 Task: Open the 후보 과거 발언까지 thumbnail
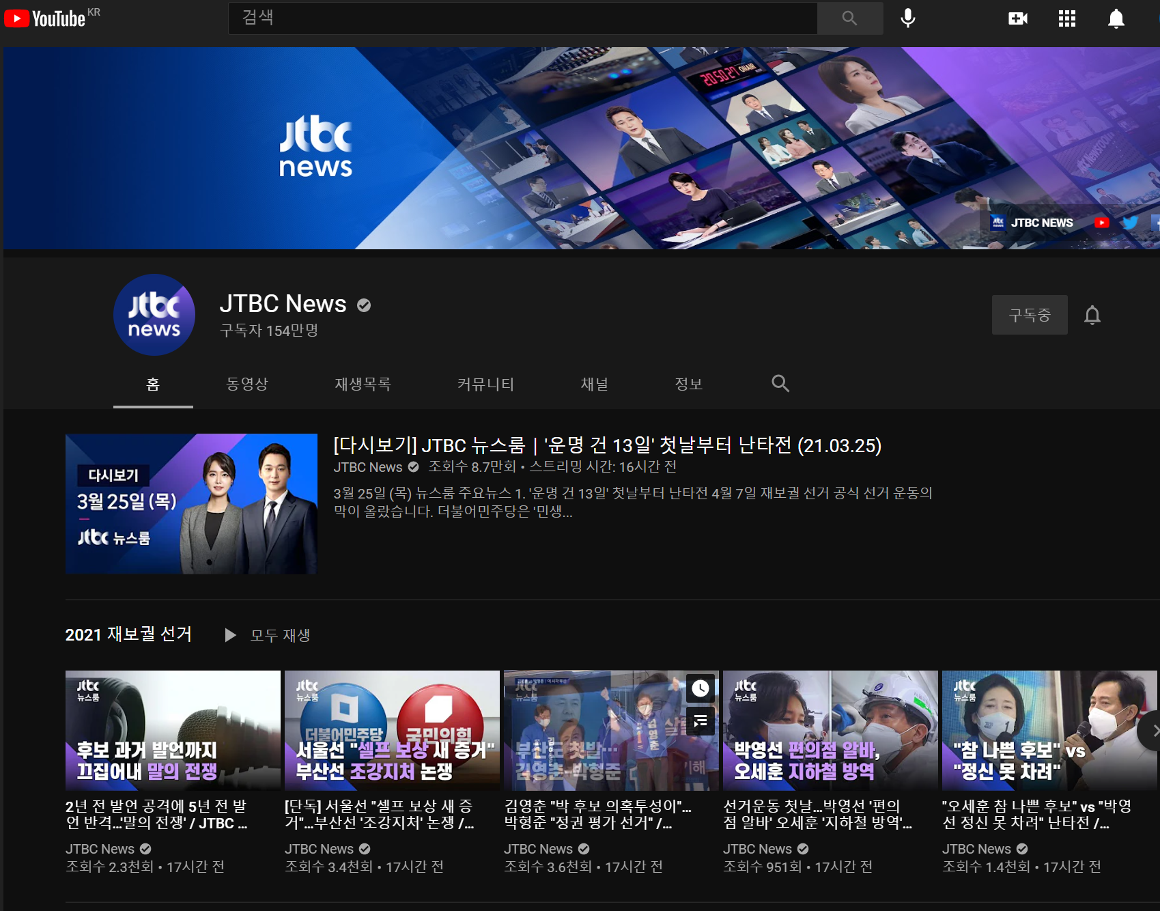tap(173, 730)
